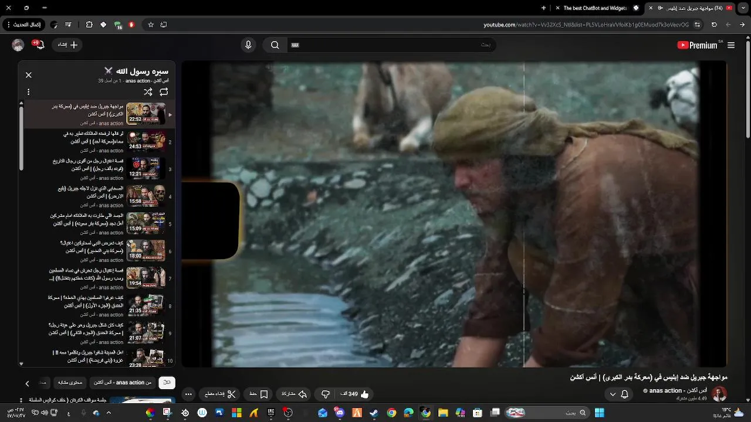Open playlist options three-dot menu

tap(28, 92)
